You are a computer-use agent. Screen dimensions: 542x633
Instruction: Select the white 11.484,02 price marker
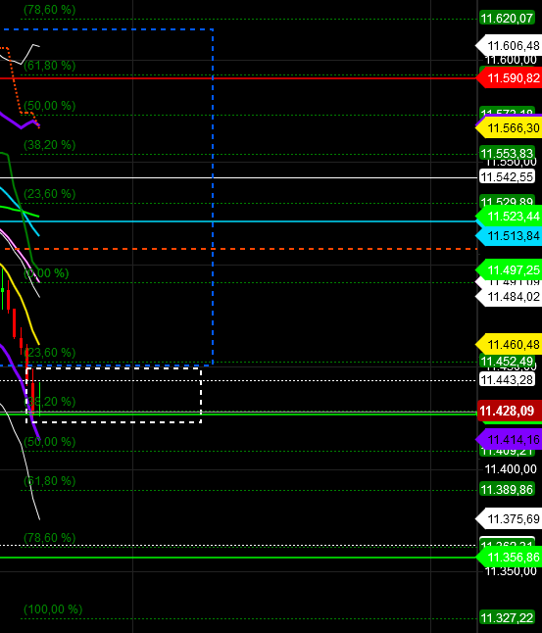(509, 297)
